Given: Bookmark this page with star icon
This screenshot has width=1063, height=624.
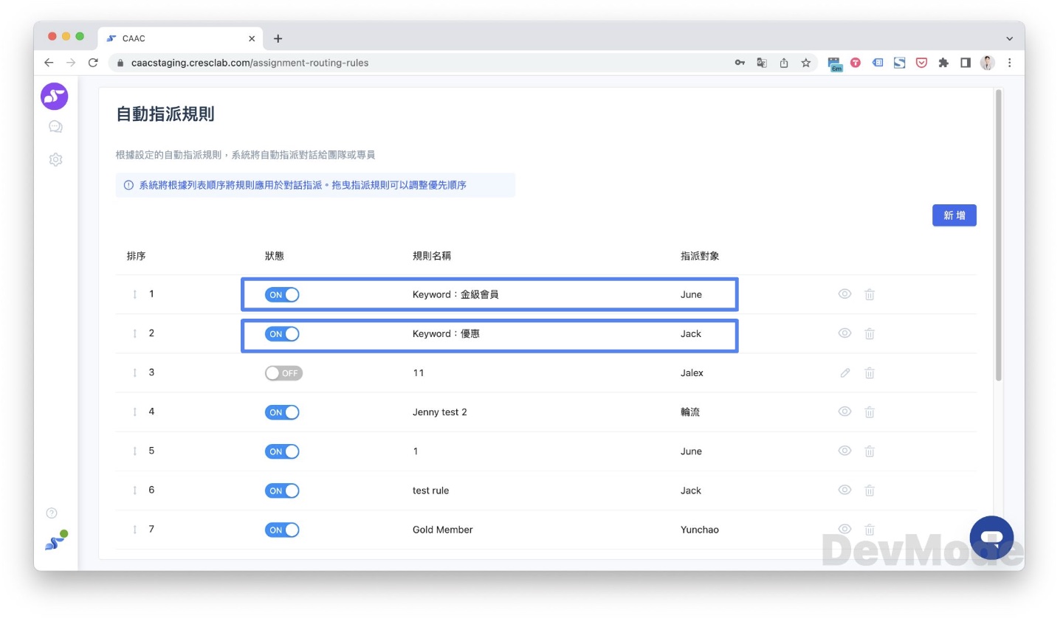Looking at the screenshot, I should tap(806, 63).
